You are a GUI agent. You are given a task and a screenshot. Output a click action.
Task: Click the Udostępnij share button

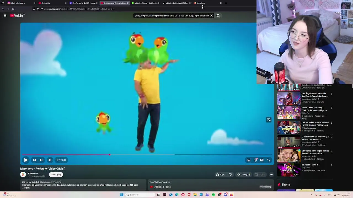point(243,174)
